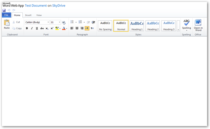Apply the Heading 1 style
The width and height of the screenshot is (210, 129).
coord(137,26)
